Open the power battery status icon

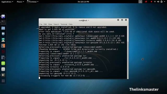(x=162, y=2)
